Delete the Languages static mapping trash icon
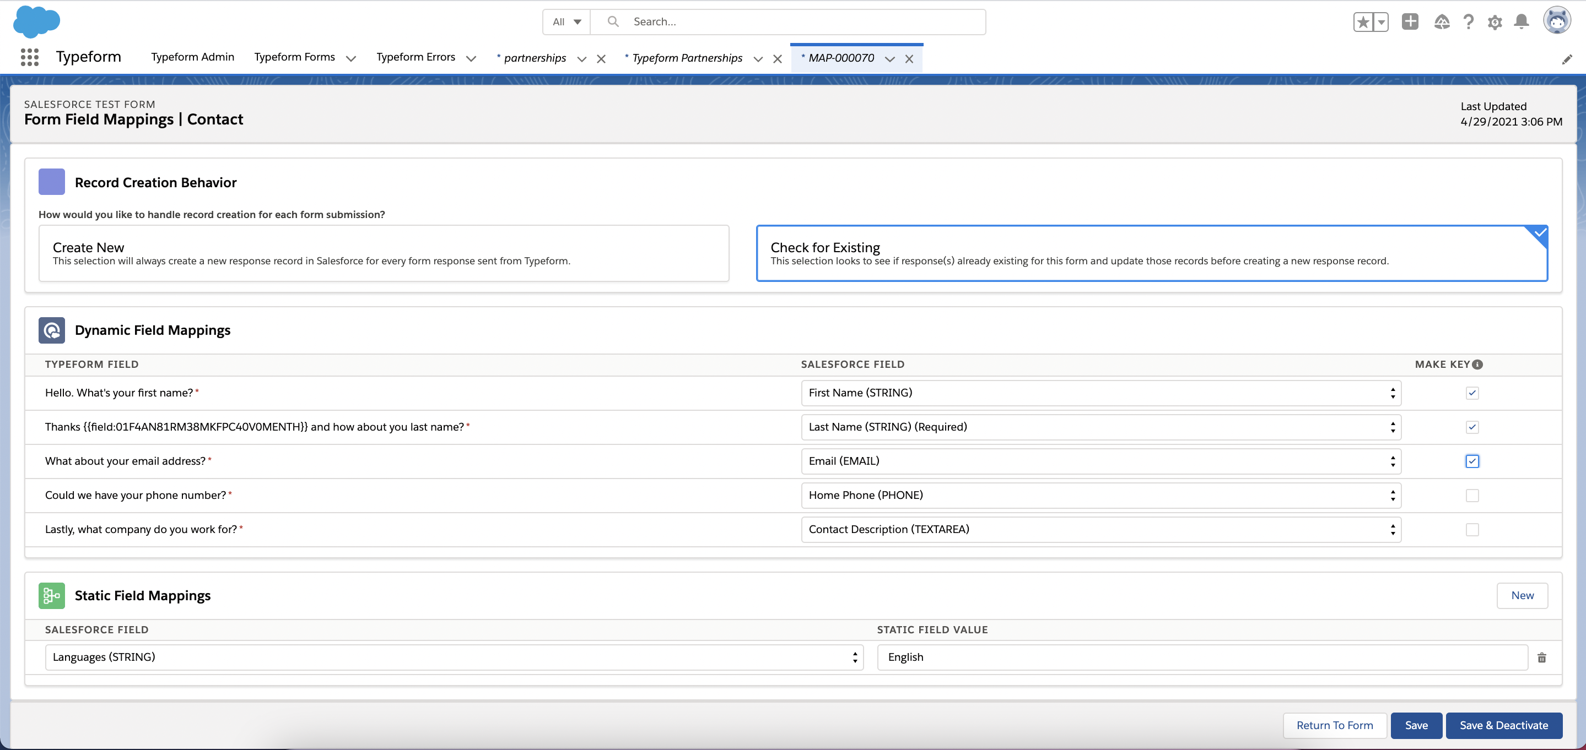 [x=1542, y=657]
